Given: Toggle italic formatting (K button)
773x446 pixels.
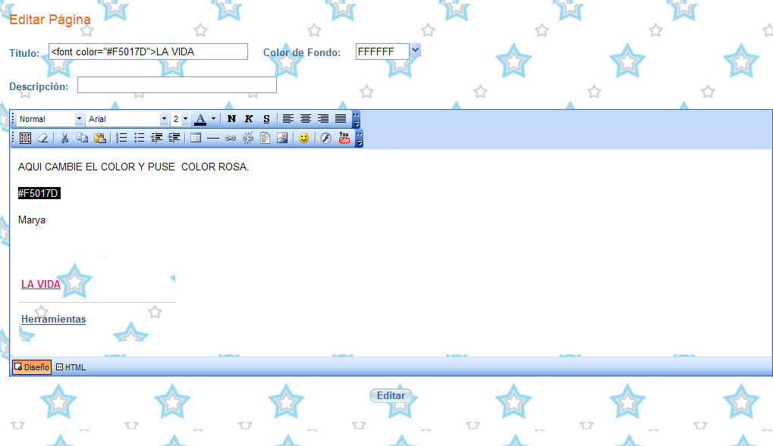Looking at the screenshot, I should [249, 119].
